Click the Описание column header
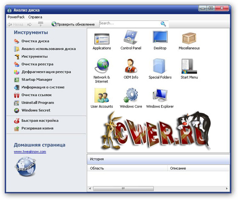238x200 pixels. pyautogui.click(x=198, y=168)
